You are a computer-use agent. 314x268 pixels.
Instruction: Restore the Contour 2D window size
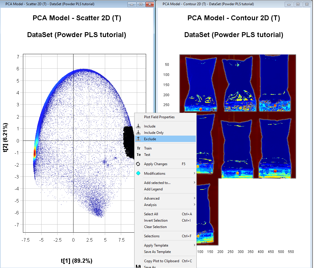click(298, 4)
